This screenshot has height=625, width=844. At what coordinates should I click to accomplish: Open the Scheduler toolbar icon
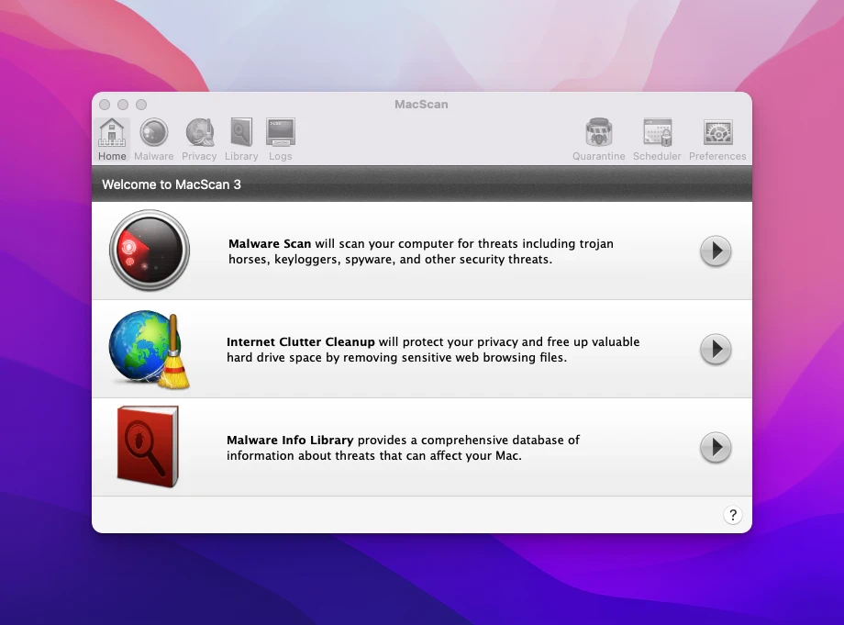[x=657, y=140]
